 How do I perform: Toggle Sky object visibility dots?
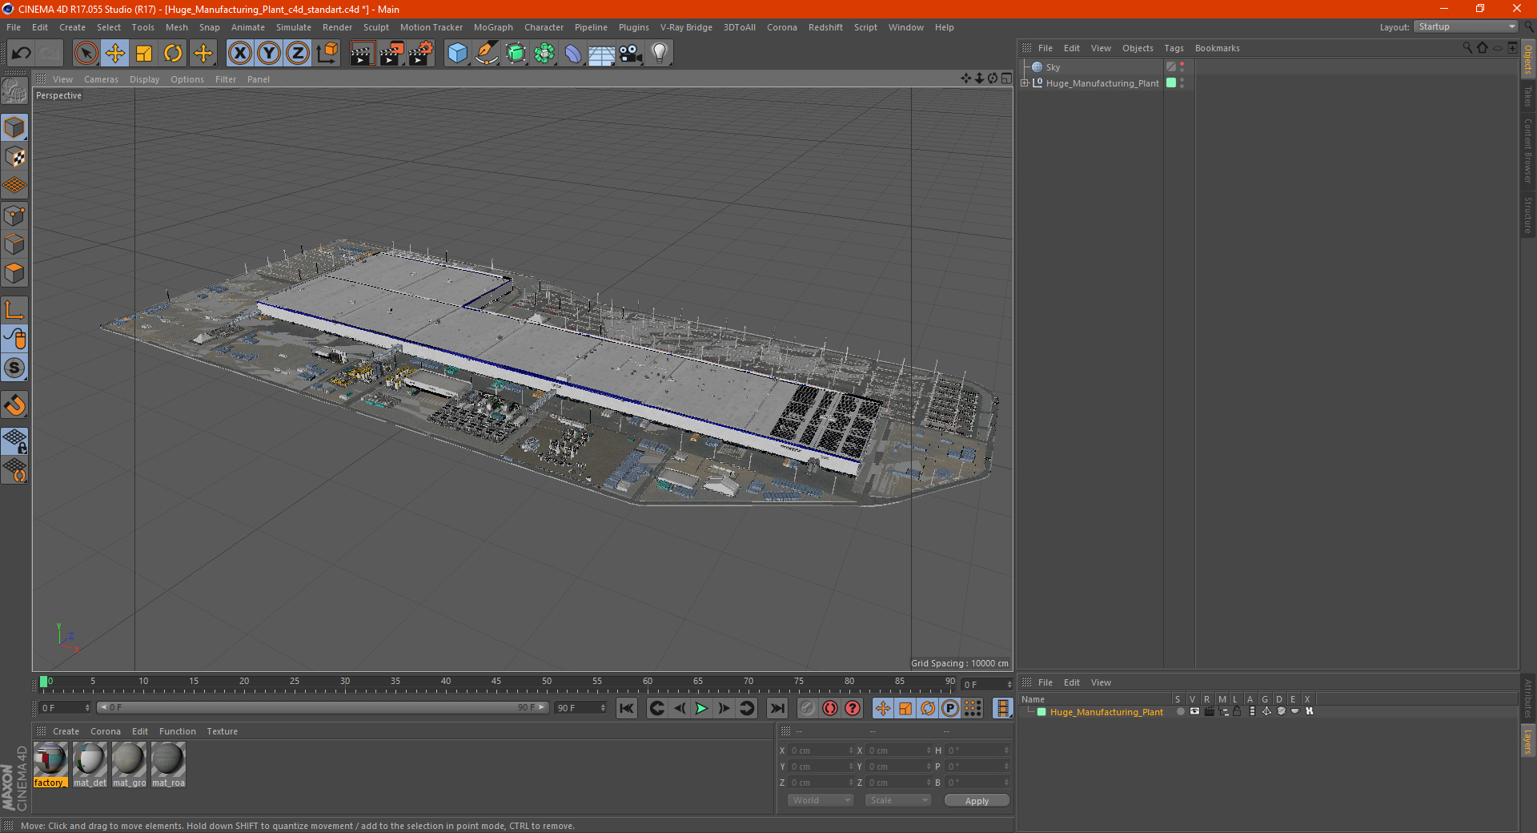coord(1182,67)
